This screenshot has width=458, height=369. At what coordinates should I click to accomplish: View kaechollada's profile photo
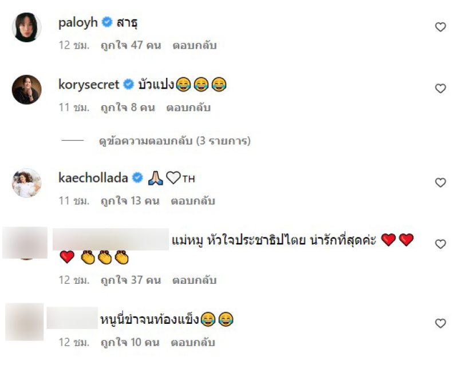26,182
